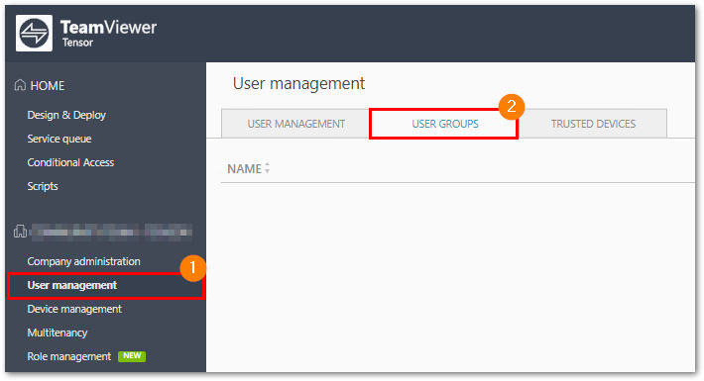This screenshot has width=704, height=381.
Task: Open Design & Deploy
Action: coord(66,115)
